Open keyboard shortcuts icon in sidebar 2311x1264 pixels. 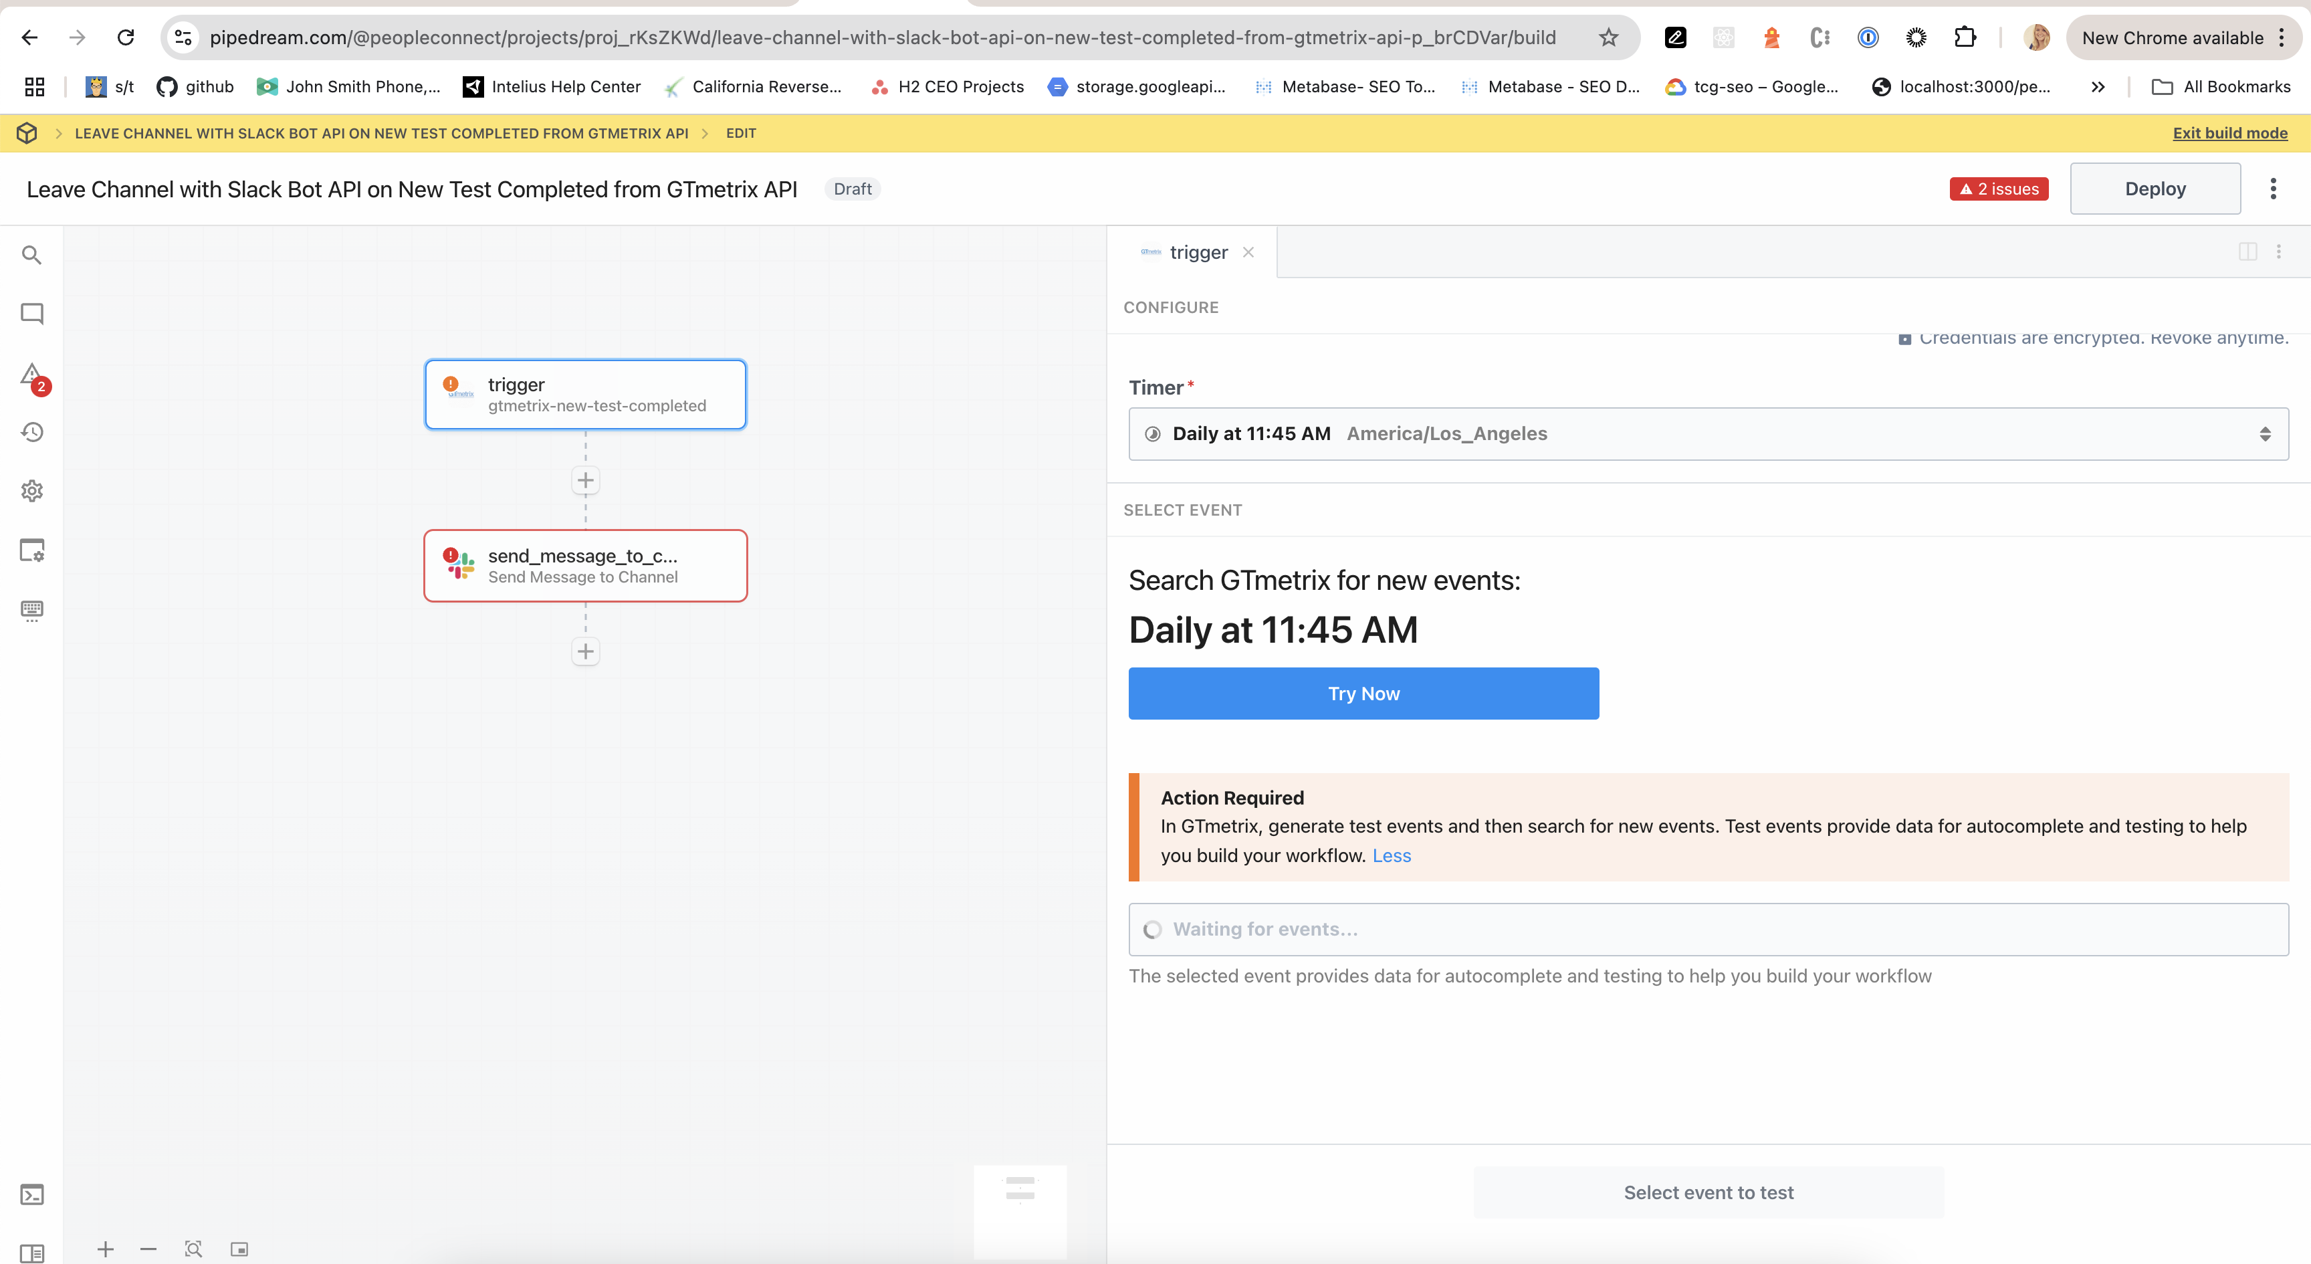coord(31,611)
